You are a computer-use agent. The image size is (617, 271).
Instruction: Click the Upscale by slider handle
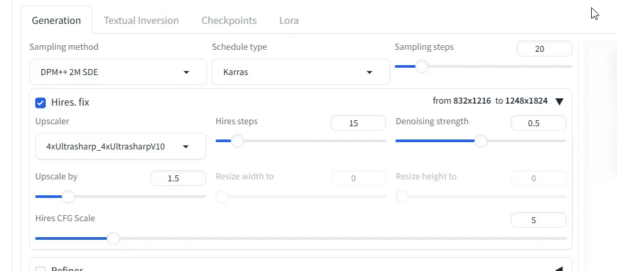68,197
